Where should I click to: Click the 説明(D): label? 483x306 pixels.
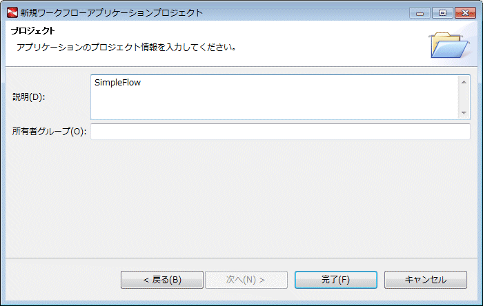click(x=29, y=97)
